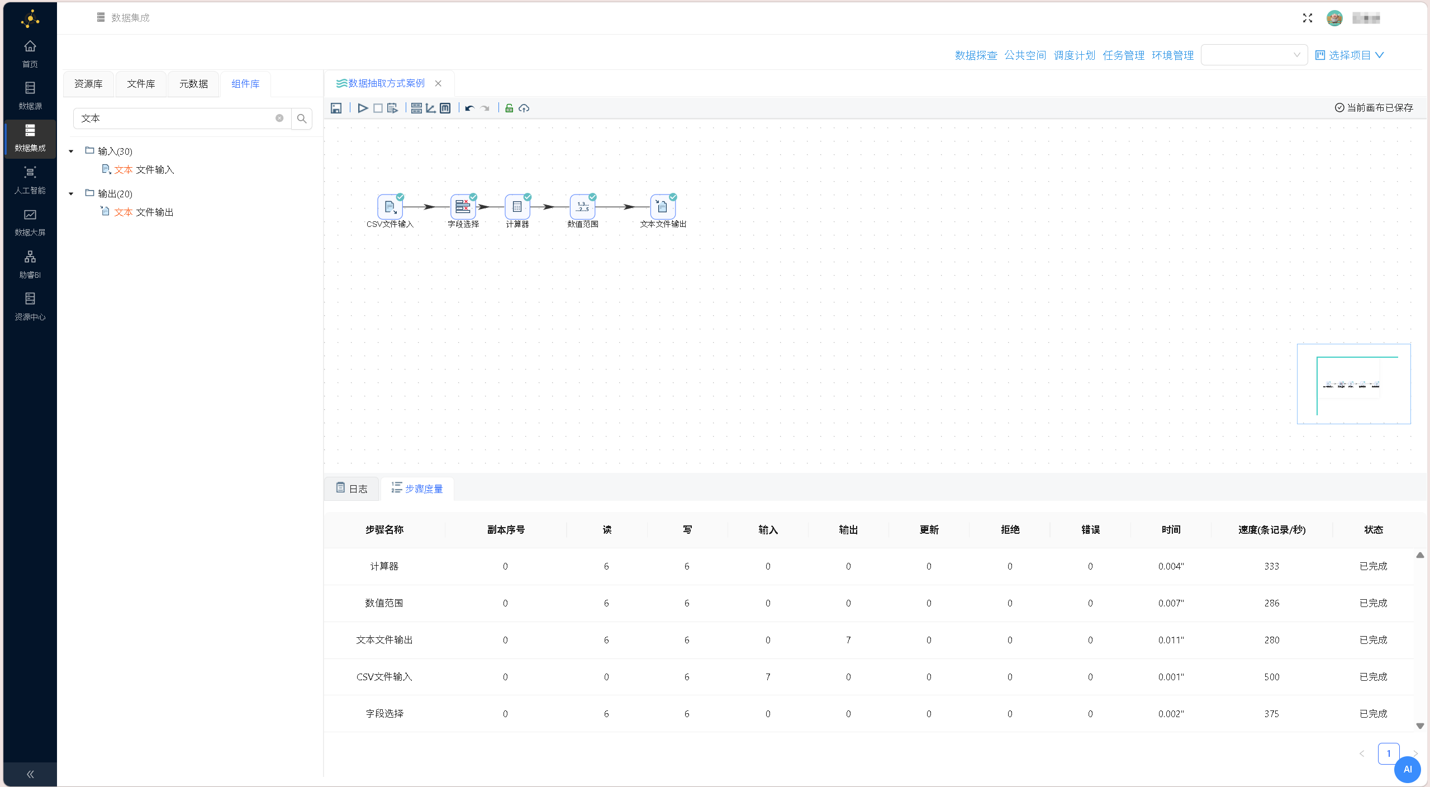Go to 首页 in the sidebar
This screenshot has width=1430, height=787.
(x=30, y=54)
